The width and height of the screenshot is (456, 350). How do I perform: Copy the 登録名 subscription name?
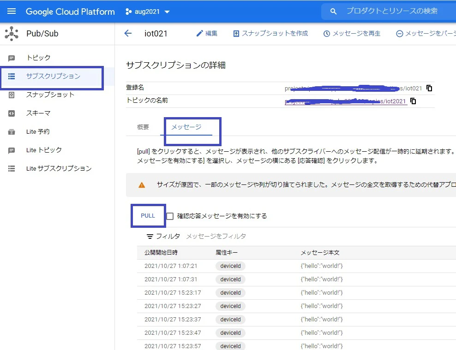coord(429,88)
